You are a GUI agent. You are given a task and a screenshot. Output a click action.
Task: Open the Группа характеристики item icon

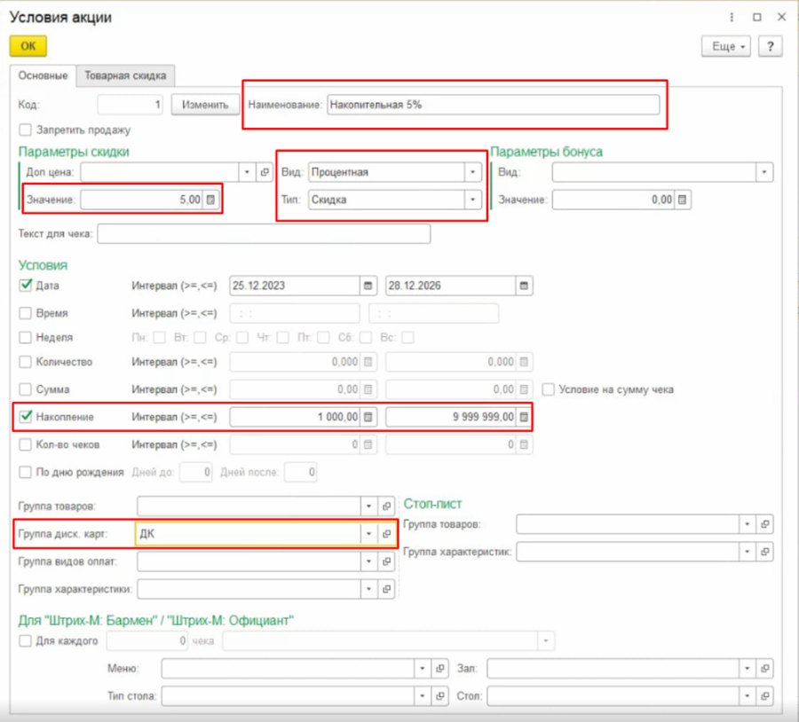click(387, 589)
